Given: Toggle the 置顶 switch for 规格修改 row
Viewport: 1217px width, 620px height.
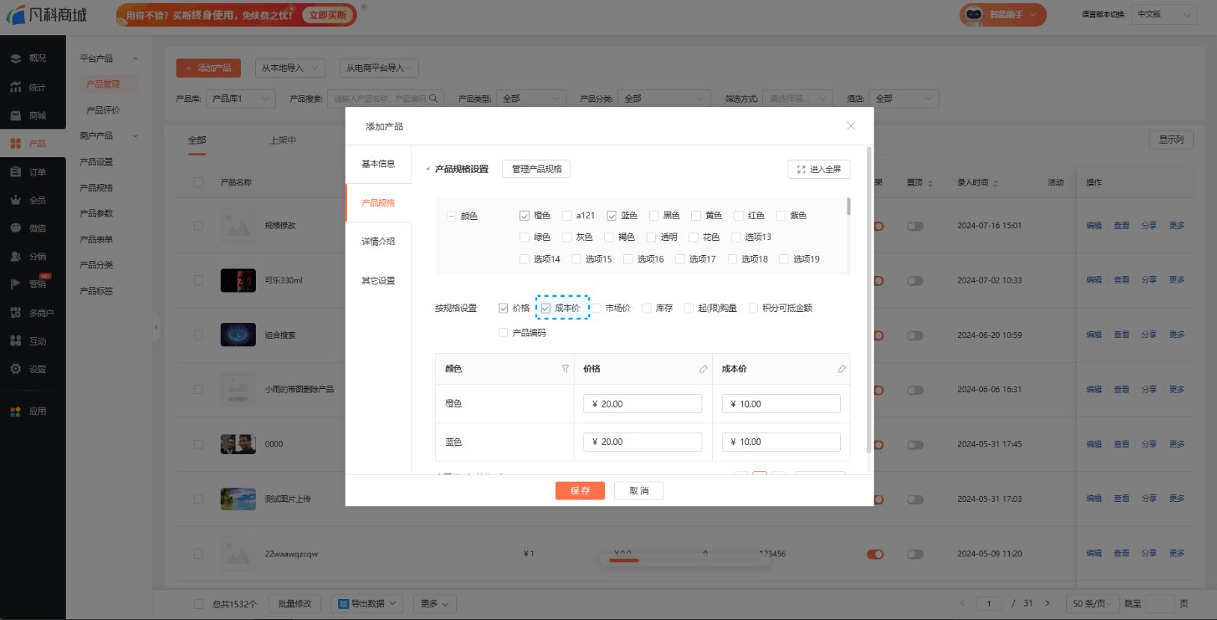Looking at the screenshot, I should click(916, 226).
